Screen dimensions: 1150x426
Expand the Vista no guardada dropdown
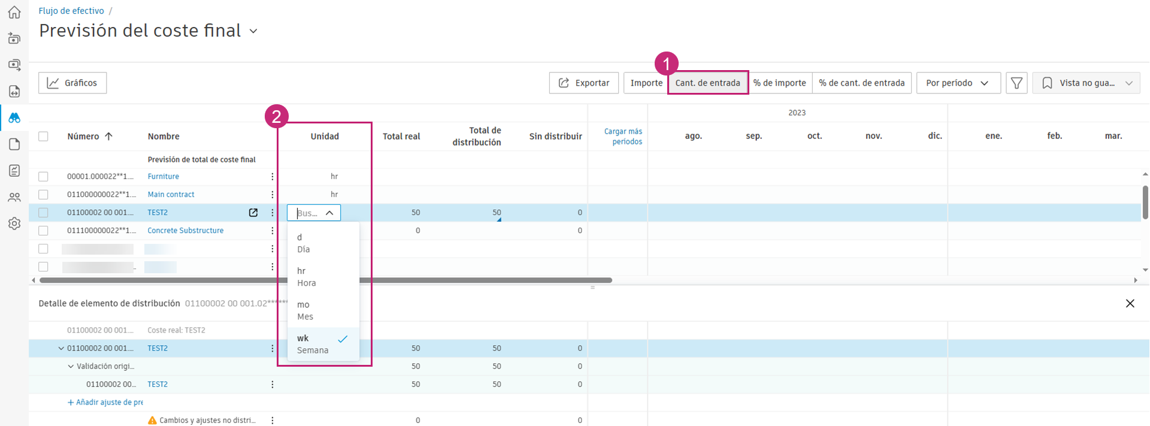pos(1086,83)
